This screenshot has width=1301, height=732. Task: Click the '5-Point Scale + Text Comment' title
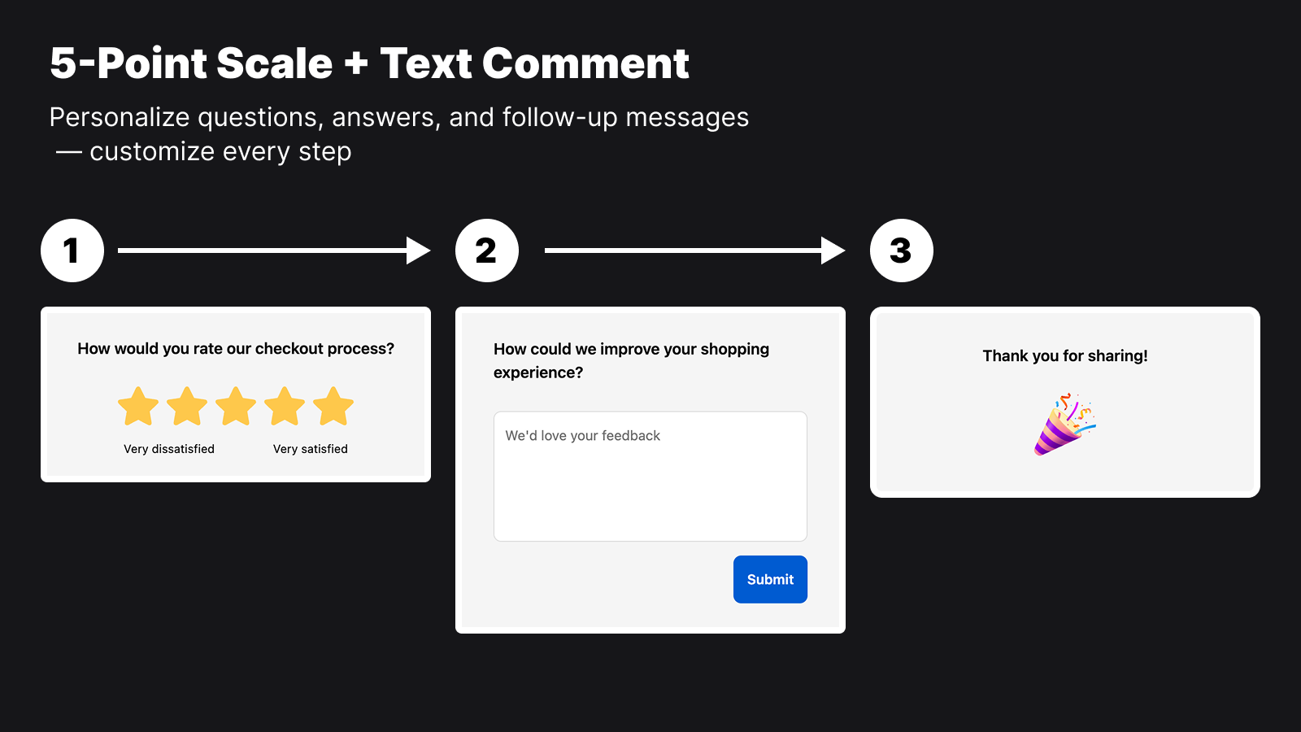(369, 63)
